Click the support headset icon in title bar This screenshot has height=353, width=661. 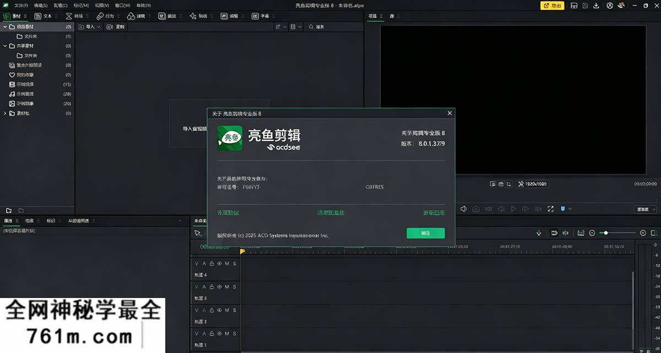point(621,5)
